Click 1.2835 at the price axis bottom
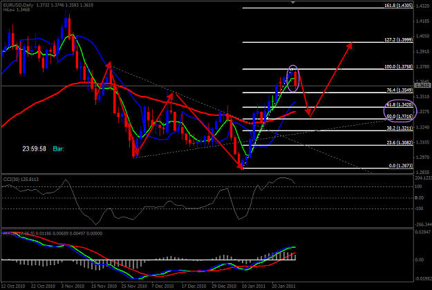Screen dimensions: 432x290 [x=422, y=172]
